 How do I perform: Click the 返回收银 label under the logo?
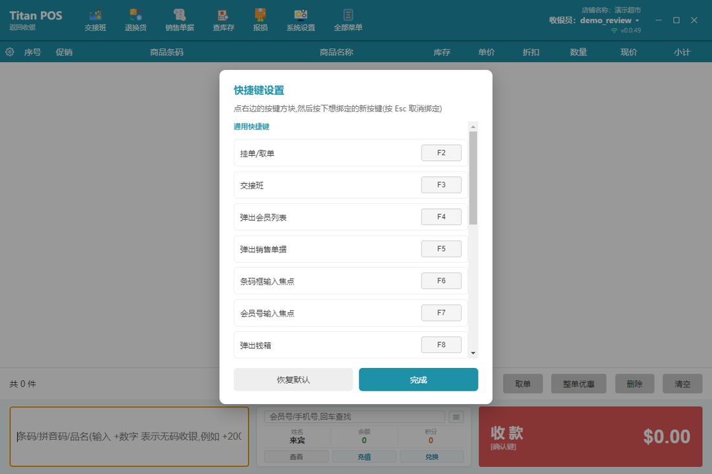[x=22, y=27]
